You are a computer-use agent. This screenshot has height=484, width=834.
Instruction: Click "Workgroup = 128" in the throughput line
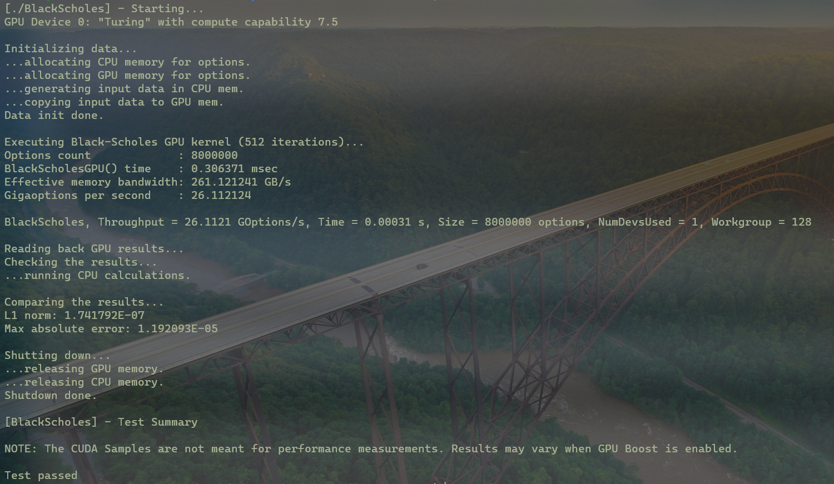point(761,222)
